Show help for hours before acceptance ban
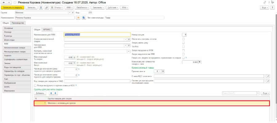 pyautogui.click(x=78, y=75)
